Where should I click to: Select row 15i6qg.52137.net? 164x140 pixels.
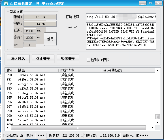click(x=80, y=93)
